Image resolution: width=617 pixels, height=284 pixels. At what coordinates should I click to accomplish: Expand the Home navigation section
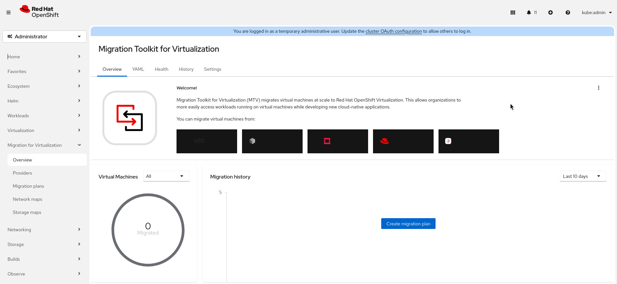coord(45,57)
